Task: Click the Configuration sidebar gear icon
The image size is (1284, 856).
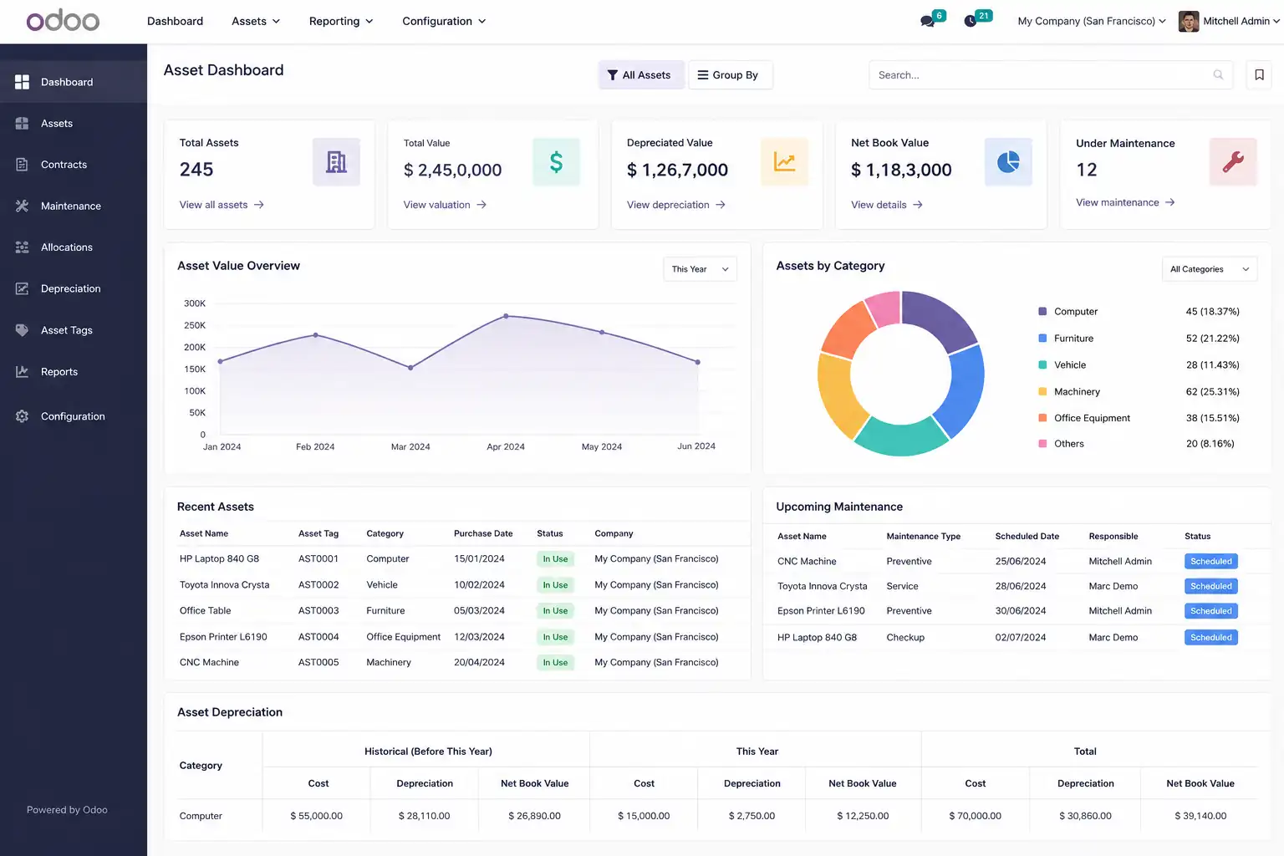Action: [x=23, y=416]
